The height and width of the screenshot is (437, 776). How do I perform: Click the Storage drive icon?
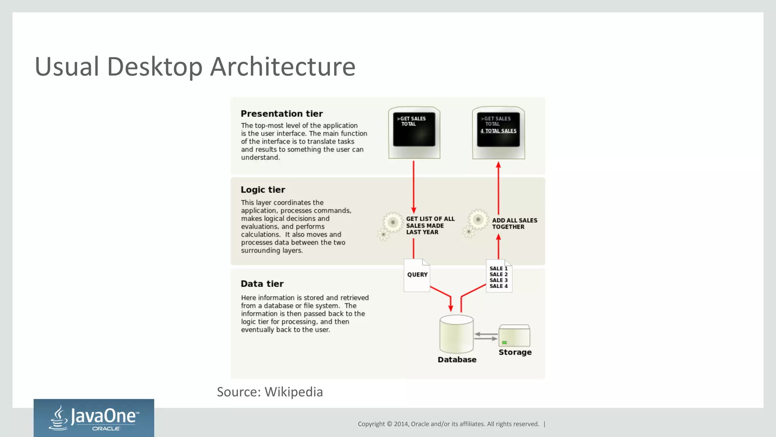tap(514, 336)
